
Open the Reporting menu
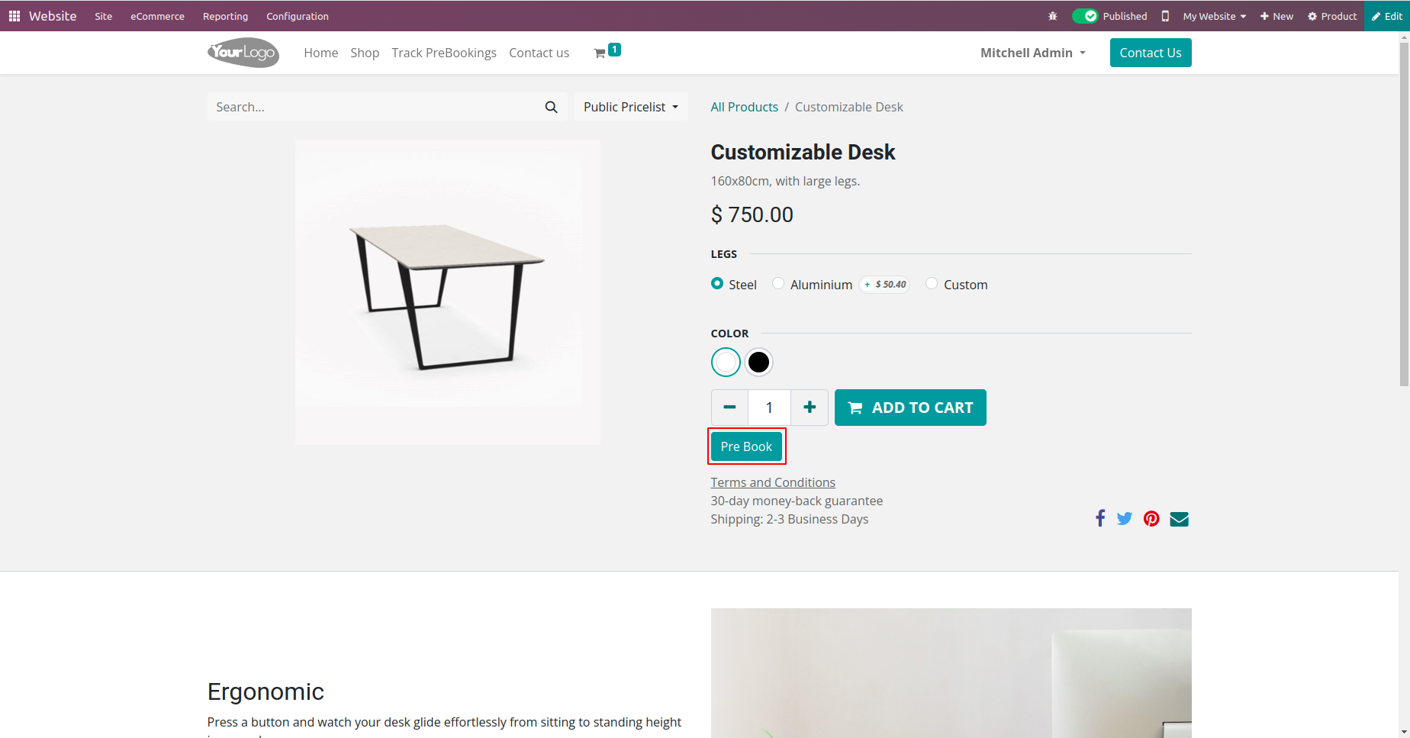point(225,16)
